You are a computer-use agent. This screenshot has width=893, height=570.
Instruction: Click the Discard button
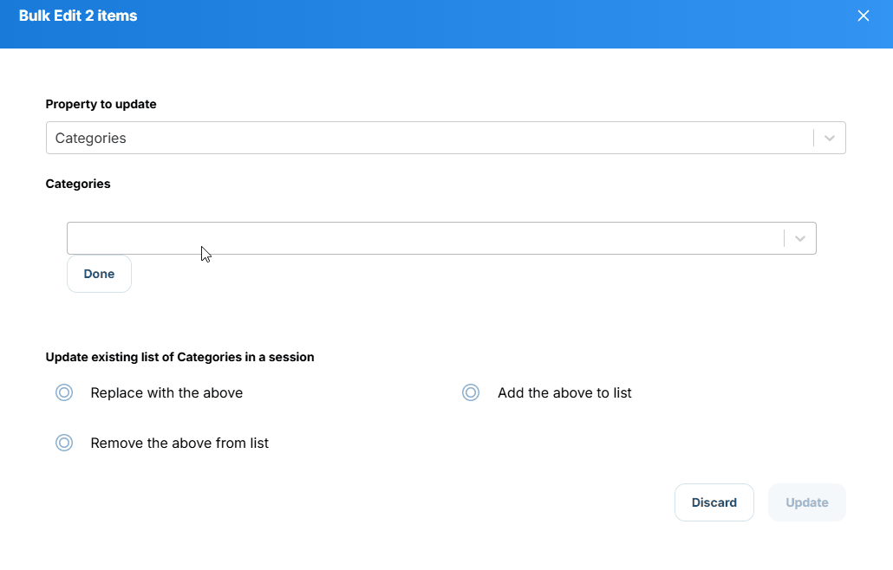pos(714,502)
